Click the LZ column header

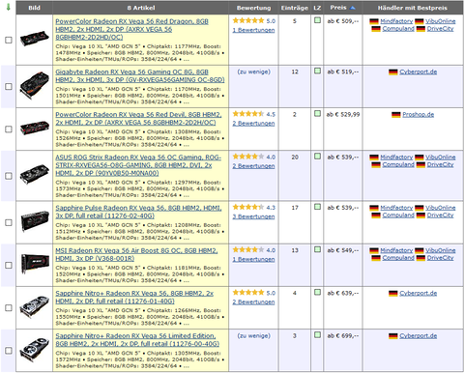(x=317, y=8)
